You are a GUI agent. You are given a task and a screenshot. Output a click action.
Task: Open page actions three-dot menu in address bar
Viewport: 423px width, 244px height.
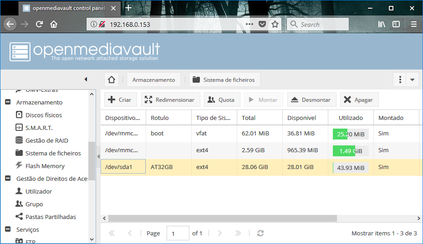click(250, 24)
